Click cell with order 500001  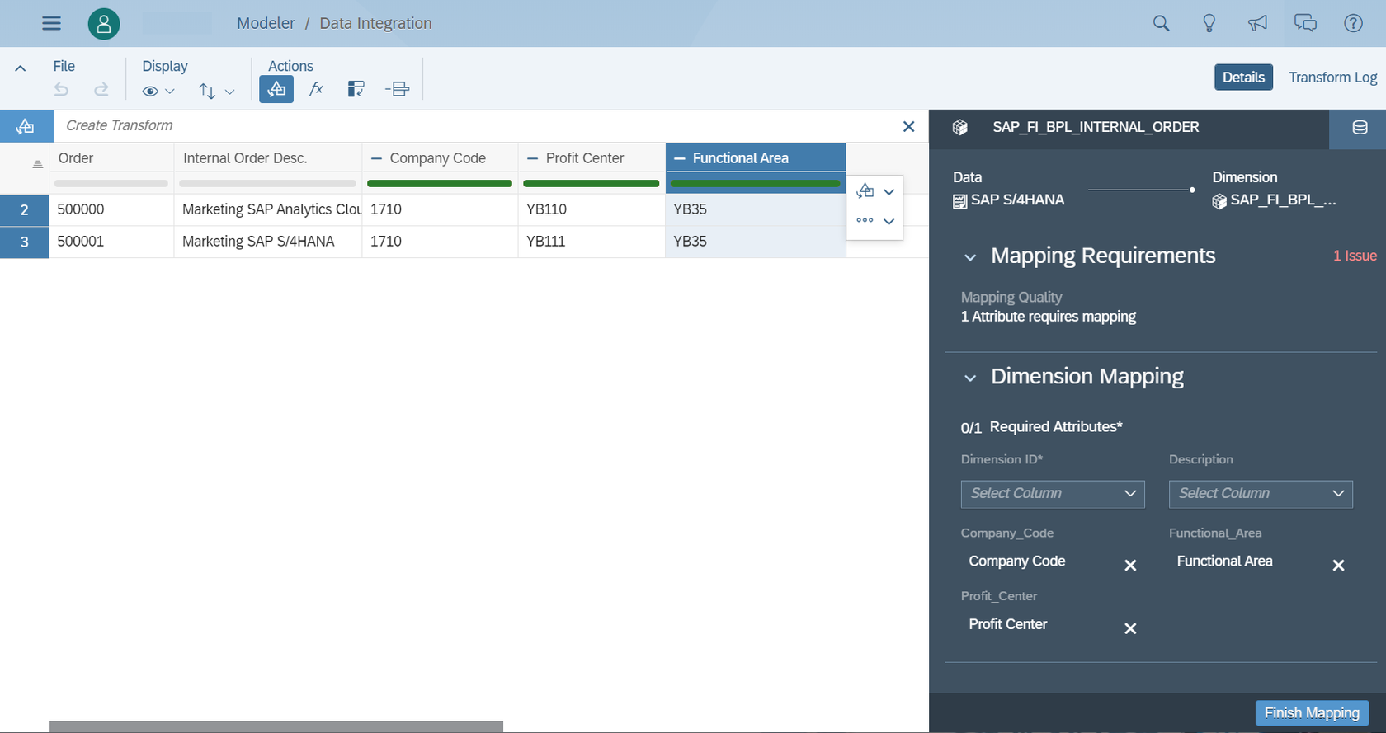pos(111,242)
